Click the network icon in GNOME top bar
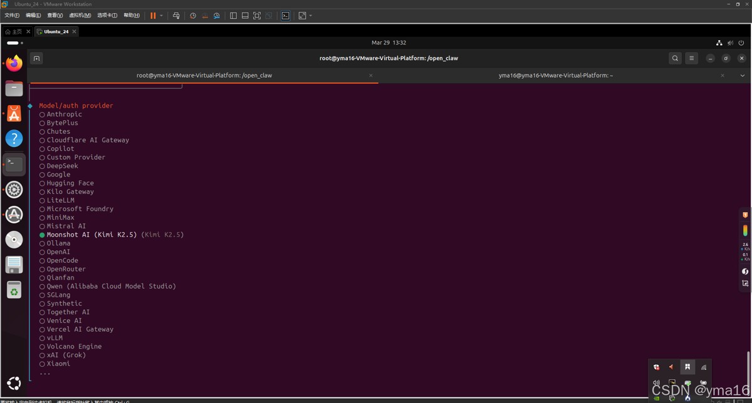This screenshot has width=752, height=403. click(719, 43)
